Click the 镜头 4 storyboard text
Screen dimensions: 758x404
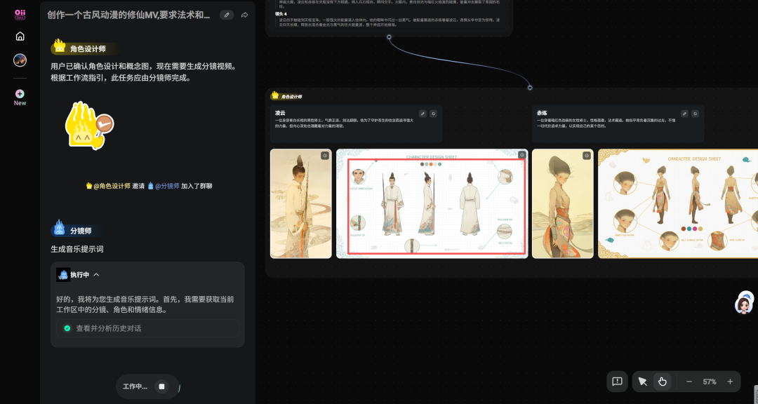[x=281, y=13]
